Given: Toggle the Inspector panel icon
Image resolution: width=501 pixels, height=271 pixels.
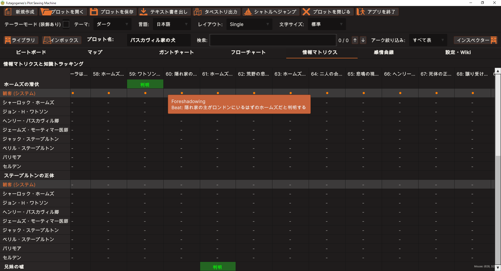Looking at the screenshot, I should tap(494, 40).
